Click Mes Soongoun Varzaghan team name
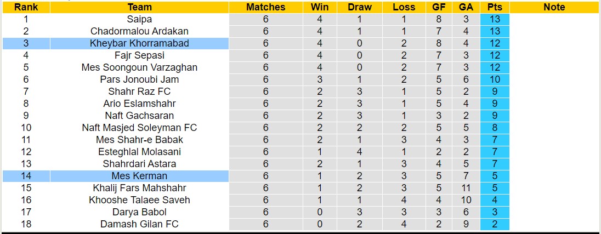The image size is (601, 234). point(139,67)
